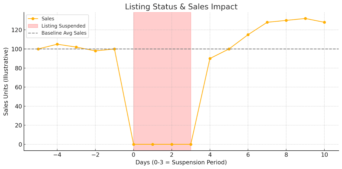The width and height of the screenshot is (342, 169).
Task: Click the last Sales point at day 10
Action: [x=324, y=22]
